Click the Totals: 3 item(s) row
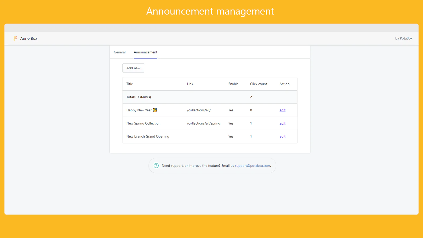 [139, 97]
